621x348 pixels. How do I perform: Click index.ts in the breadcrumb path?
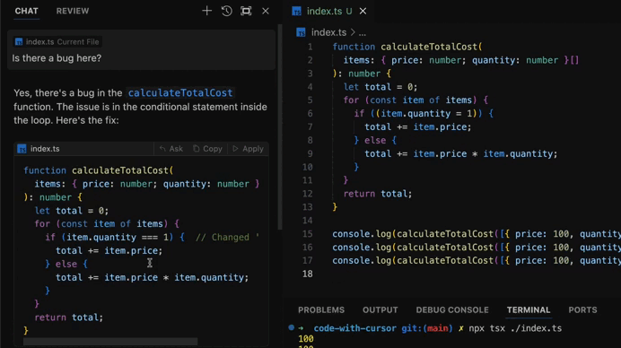pos(328,32)
